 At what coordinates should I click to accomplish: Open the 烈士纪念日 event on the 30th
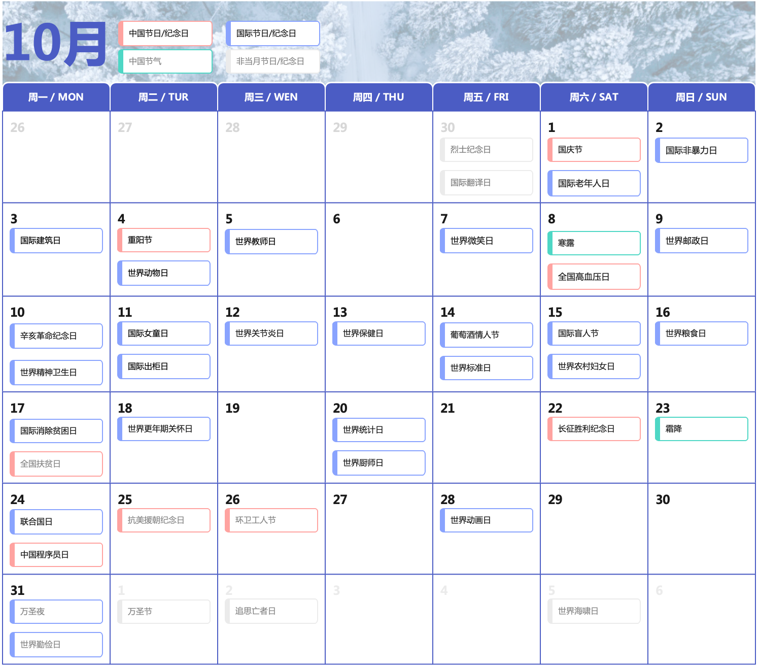(x=487, y=150)
